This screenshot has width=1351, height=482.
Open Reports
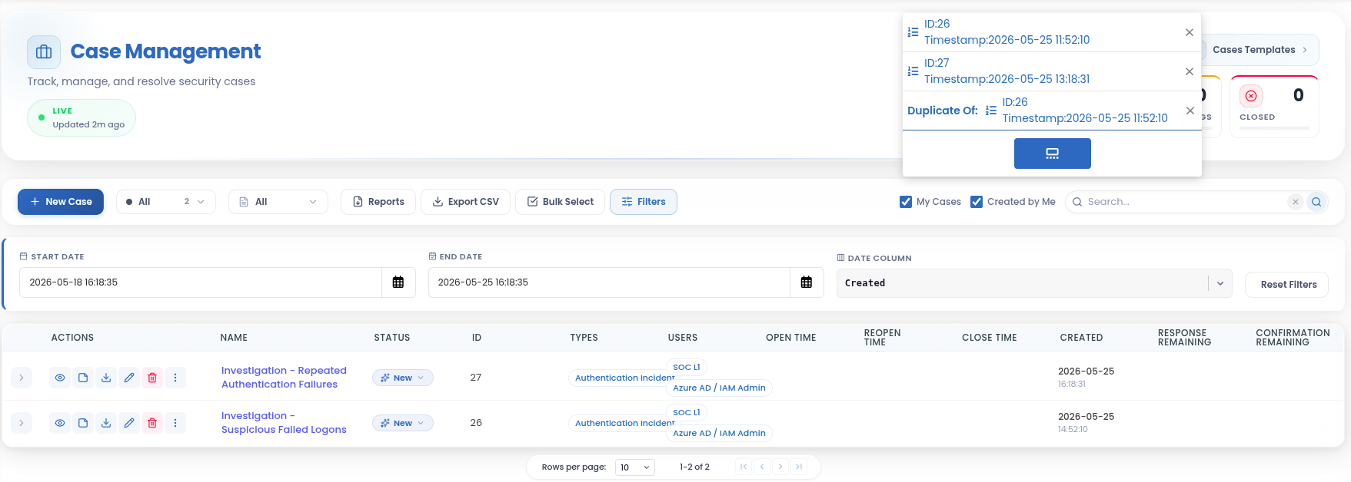coord(378,202)
